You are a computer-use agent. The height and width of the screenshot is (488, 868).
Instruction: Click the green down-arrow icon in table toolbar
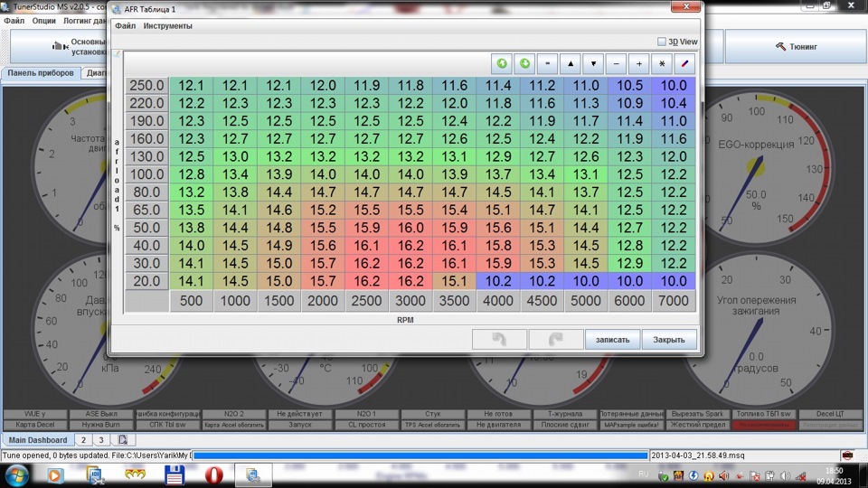(524, 64)
